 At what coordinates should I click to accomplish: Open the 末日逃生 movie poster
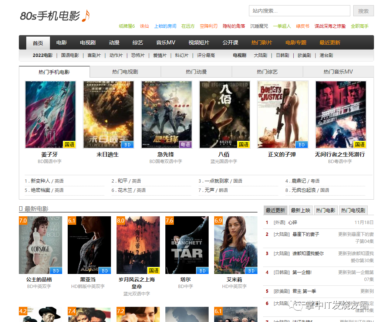(108, 114)
